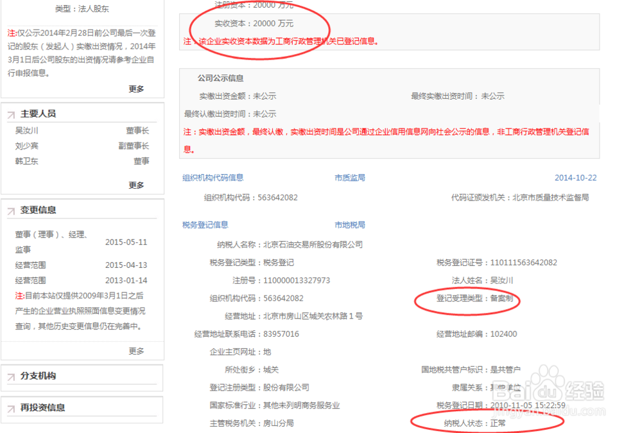
Task: Click 更多 under the 变更信息 panel
Action: tap(136, 351)
